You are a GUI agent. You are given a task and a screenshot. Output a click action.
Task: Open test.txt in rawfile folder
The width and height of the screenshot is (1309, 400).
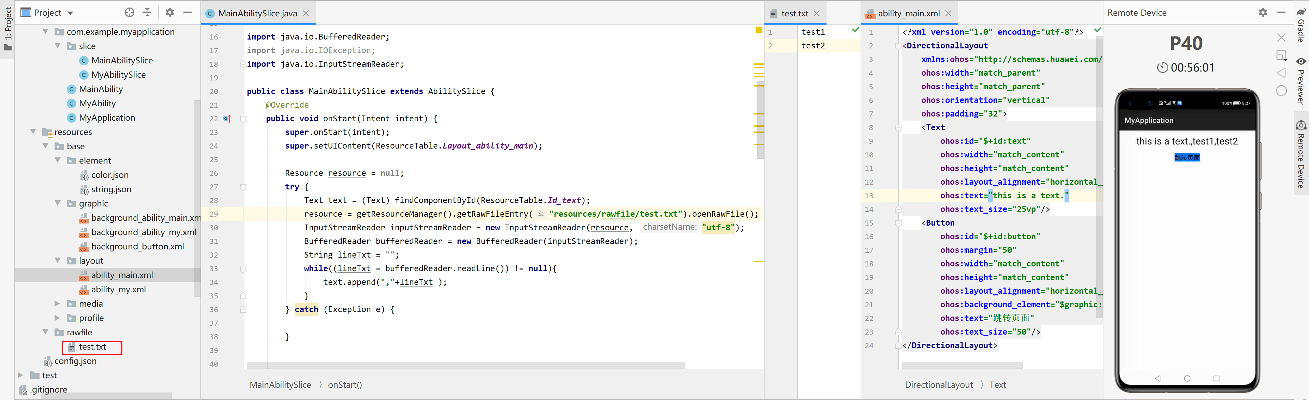pyautogui.click(x=92, y=347)
